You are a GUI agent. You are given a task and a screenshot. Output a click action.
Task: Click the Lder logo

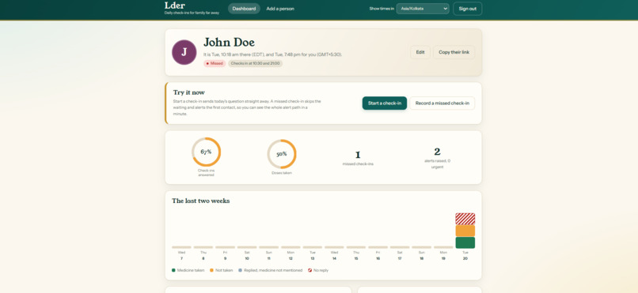pos(175,6)
